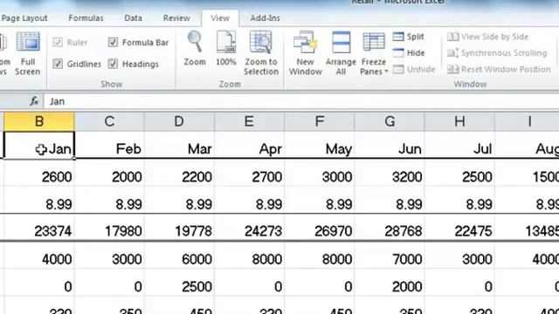The width and height of the screenshot is (559, 314).
Task: Select the cell containing 24273
Action: coord(249,228)
